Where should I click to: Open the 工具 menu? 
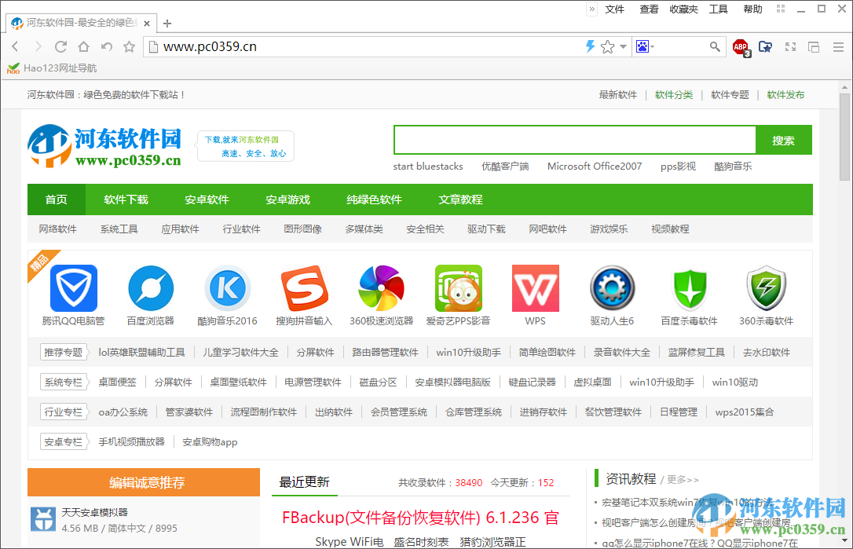(x=718, y=9)
